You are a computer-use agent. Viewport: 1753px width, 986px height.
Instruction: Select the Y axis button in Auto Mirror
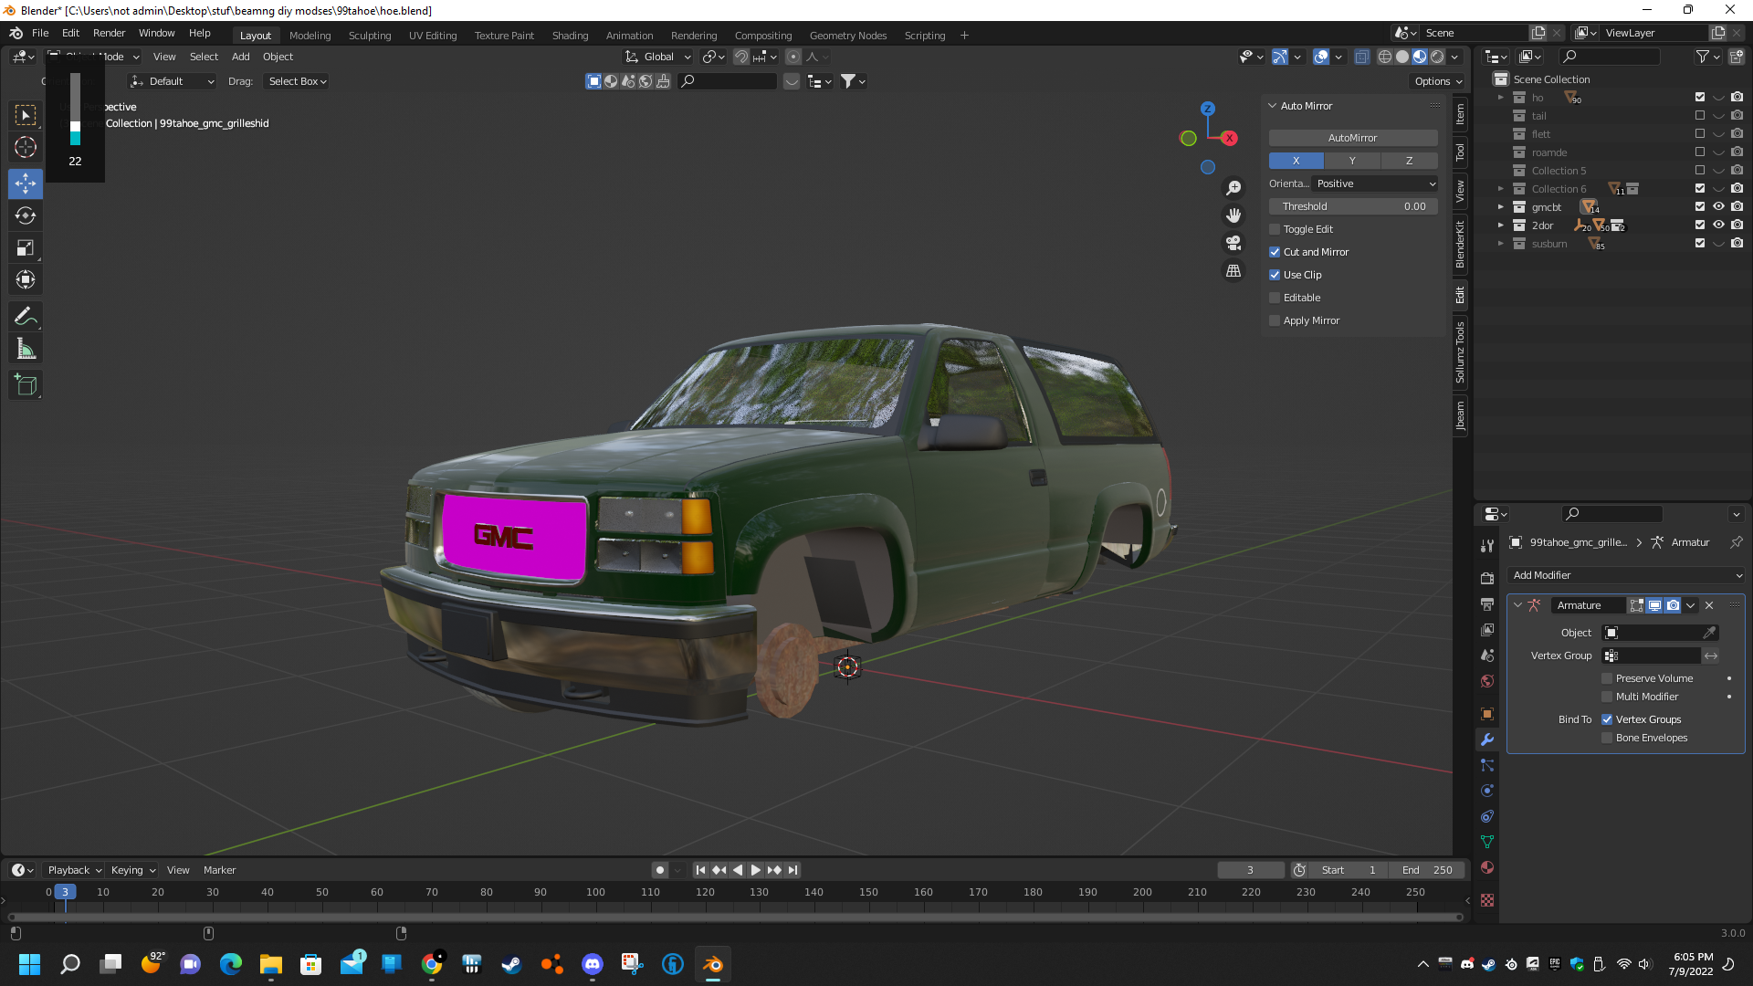point(1352,161)
